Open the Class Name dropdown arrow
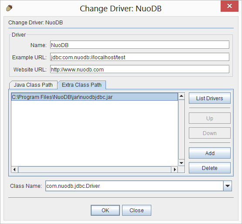The width and height of the screenshot is (242, 224). pos(228,186)
